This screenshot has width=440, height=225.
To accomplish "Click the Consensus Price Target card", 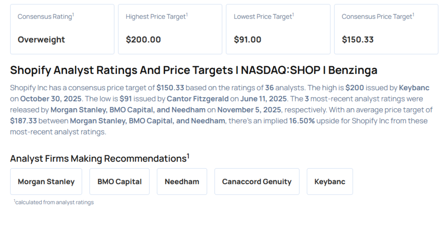I will point(386,29).
